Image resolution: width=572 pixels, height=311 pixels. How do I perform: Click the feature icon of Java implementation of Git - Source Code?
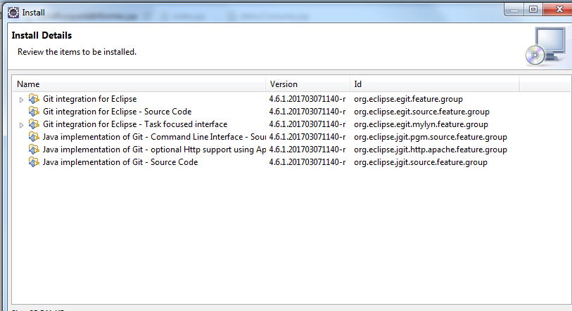tap(34, 162)
